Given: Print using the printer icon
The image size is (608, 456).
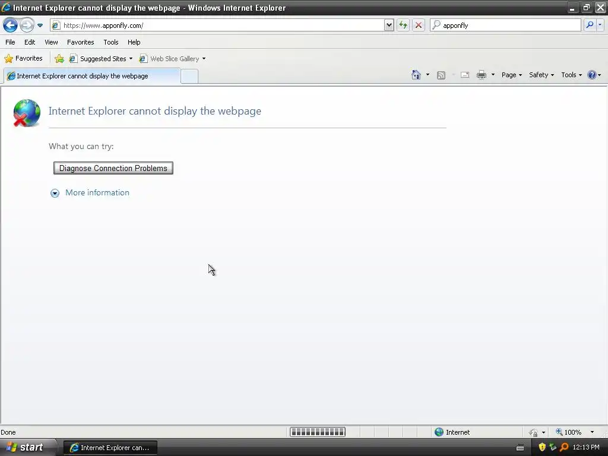Looking at the screenshot, I should (481, 75).
